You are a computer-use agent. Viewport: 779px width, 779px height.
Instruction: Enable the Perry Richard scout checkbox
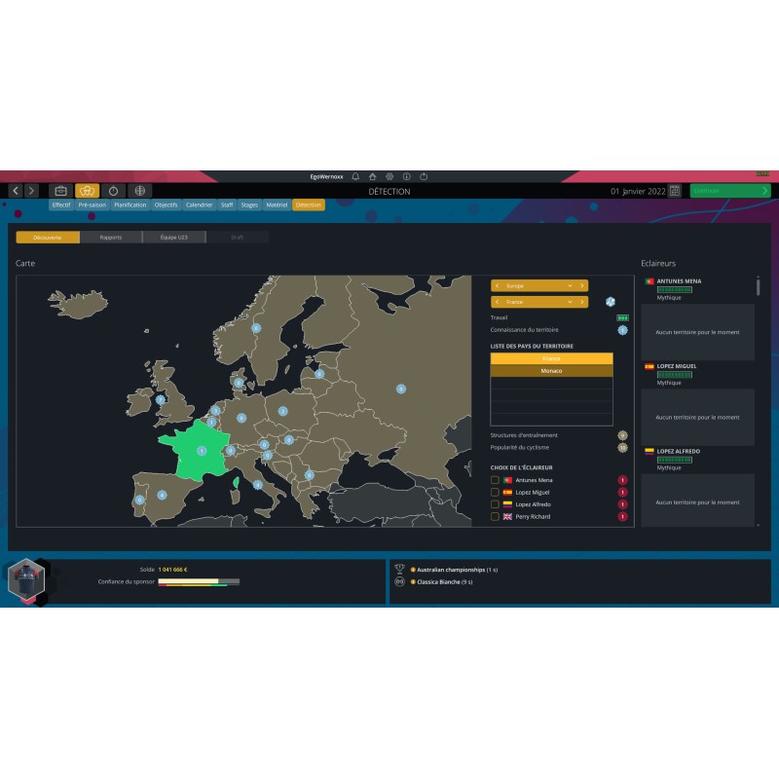(x=495, y=516)
